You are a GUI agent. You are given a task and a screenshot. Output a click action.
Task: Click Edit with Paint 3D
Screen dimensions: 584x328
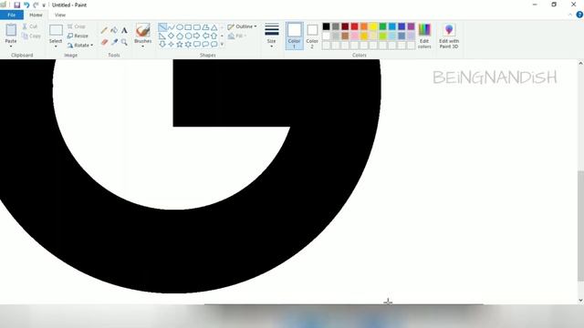pos(449,36)
